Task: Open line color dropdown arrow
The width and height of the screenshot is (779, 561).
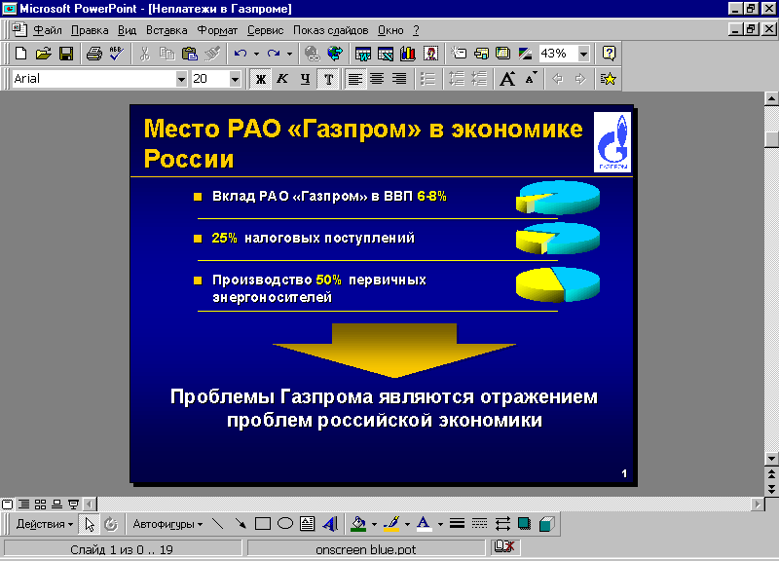Action: click(x=407, y=524)
